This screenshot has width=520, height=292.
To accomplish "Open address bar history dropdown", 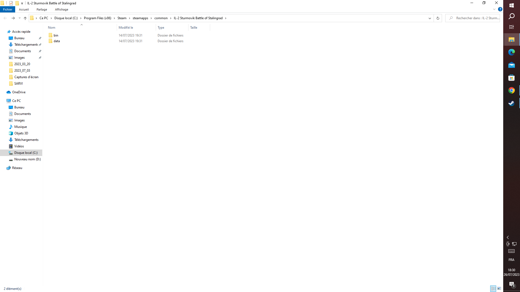I will pos(430,18).
